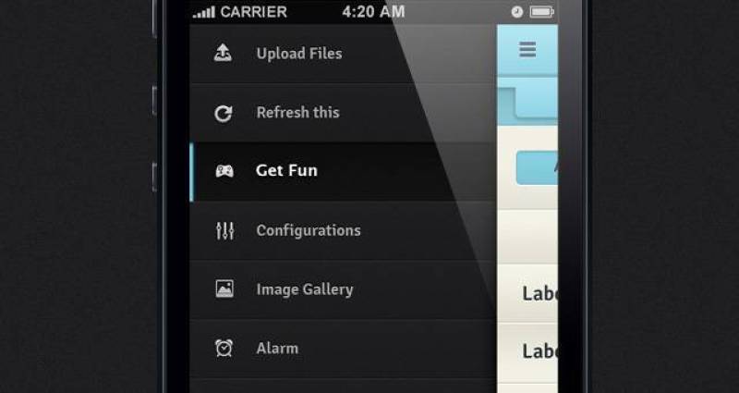Tap the signal strength bars

pyautogui.click(x=204, y=12)
